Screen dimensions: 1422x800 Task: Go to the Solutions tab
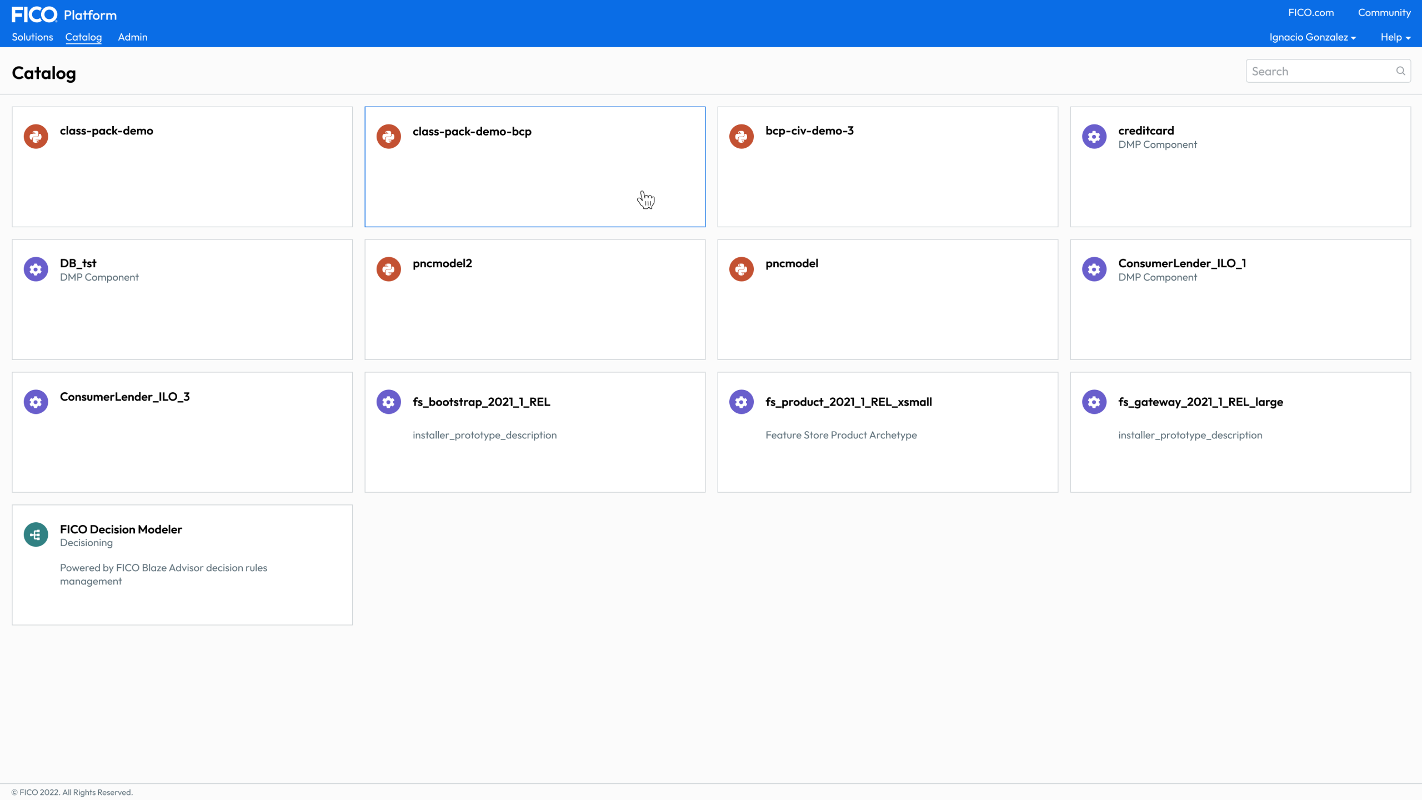(x=32, y=37)
